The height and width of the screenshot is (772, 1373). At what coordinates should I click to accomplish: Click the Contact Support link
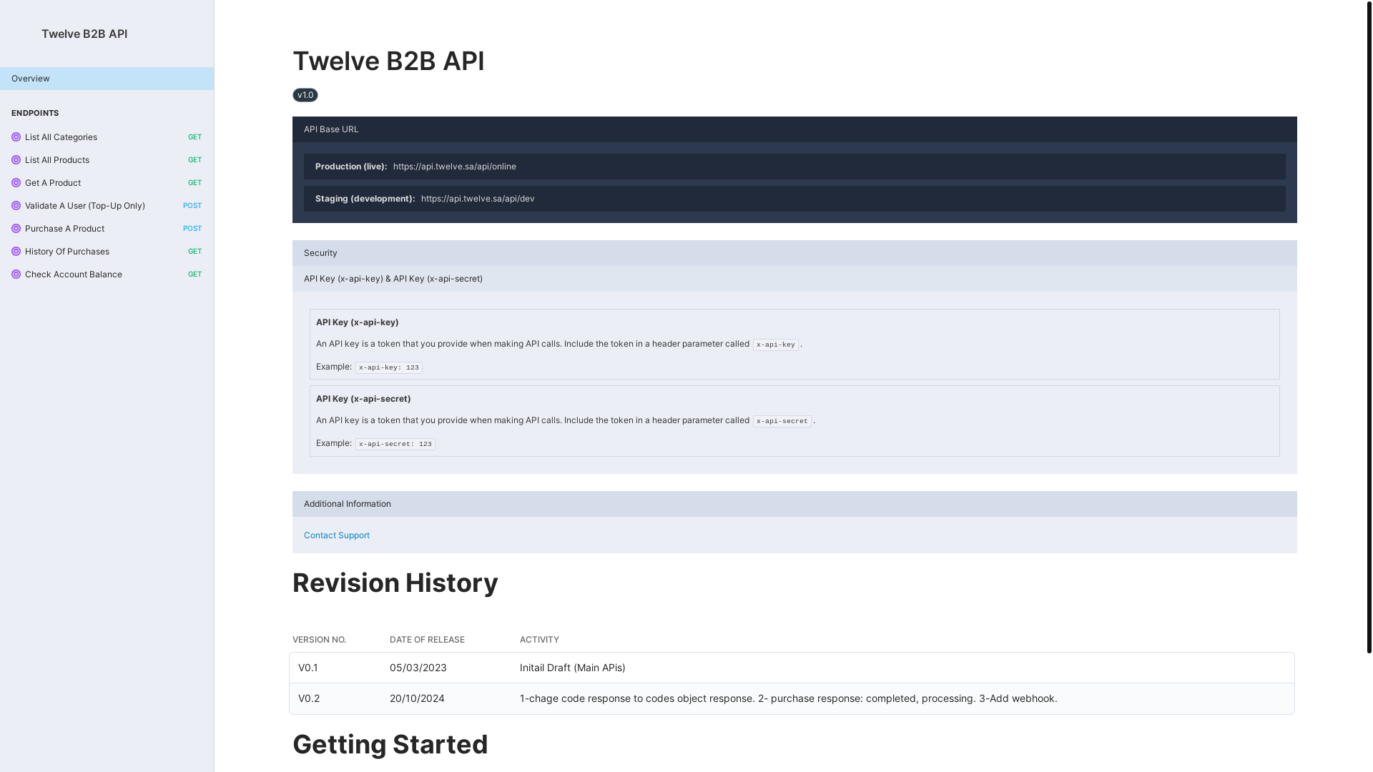point(336,535)
